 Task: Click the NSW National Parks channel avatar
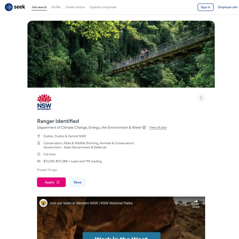(43, 203)
